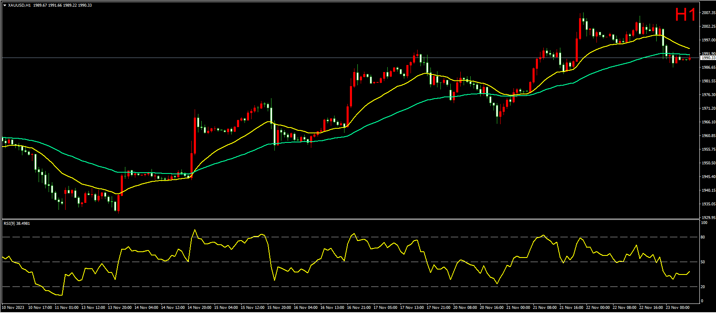This screenshot has height=313, width=716.
Task: Click the 2007.35 price axis label
Action: click(x=708, y=13)
